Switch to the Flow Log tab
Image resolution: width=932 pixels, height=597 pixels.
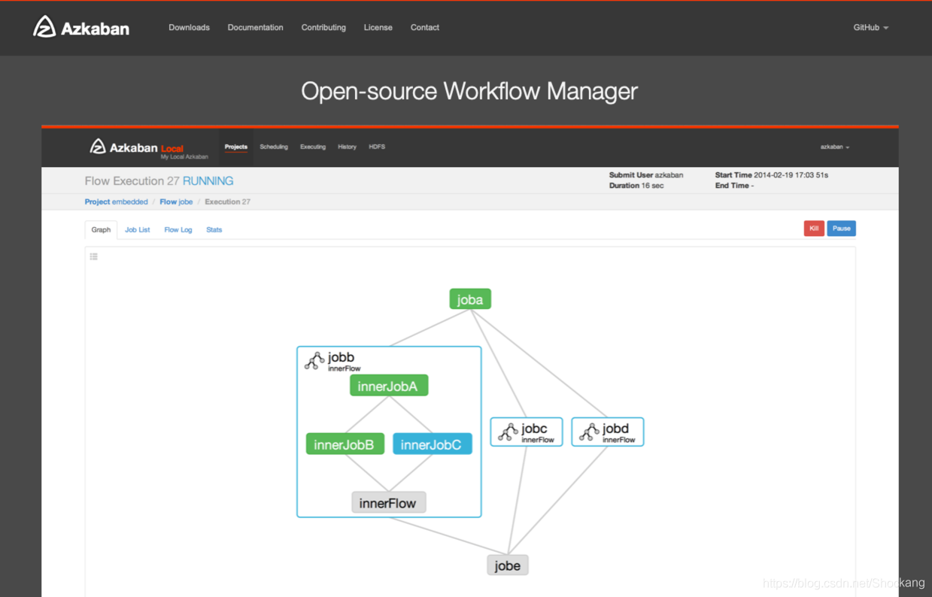(x=178, y=229)
